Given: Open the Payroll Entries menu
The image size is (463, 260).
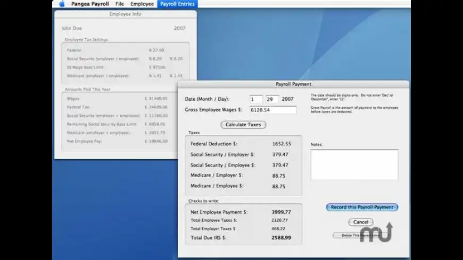Looking at the screenshot, I should (177, 4).
